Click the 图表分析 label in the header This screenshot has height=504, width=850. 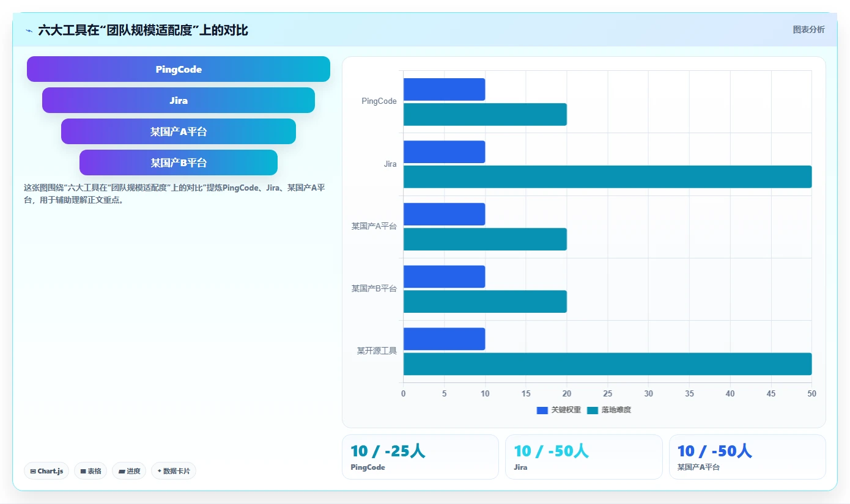click(808, 29)
